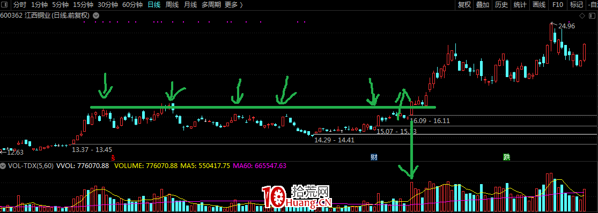
Task: Click the MA60: 665547.63 value
Action: click(x=260, y=166)
